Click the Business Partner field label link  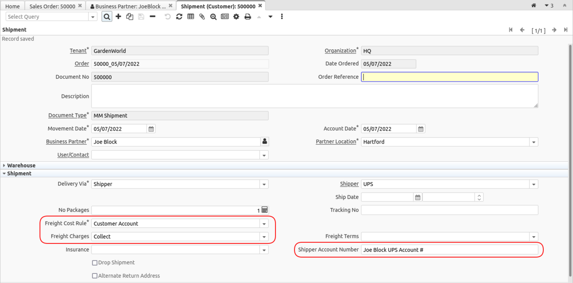66,142
